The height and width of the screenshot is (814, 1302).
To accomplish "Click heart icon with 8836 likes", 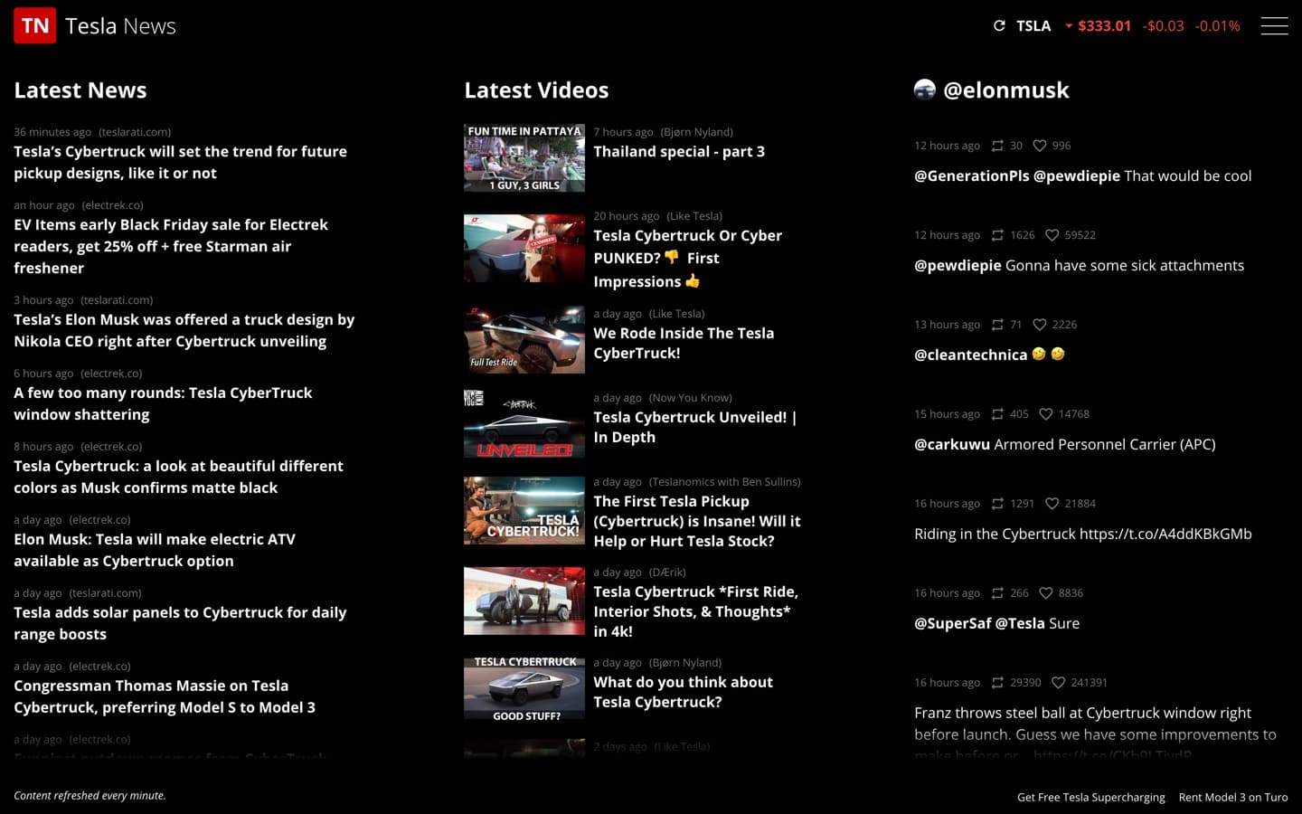I will [1046, 593].
